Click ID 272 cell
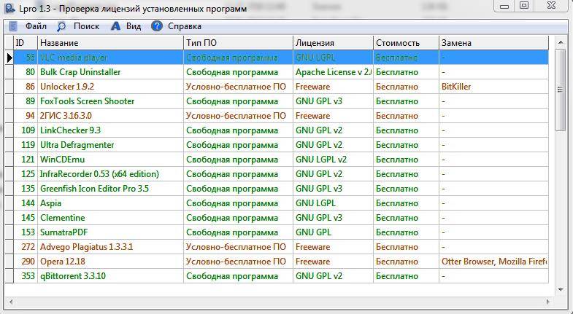573x314 pixels. tap(26, 247)
